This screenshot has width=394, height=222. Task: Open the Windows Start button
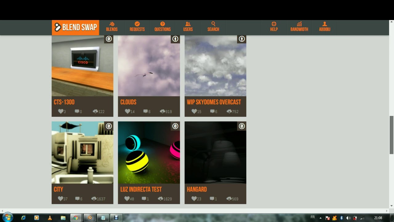[8, 217]
